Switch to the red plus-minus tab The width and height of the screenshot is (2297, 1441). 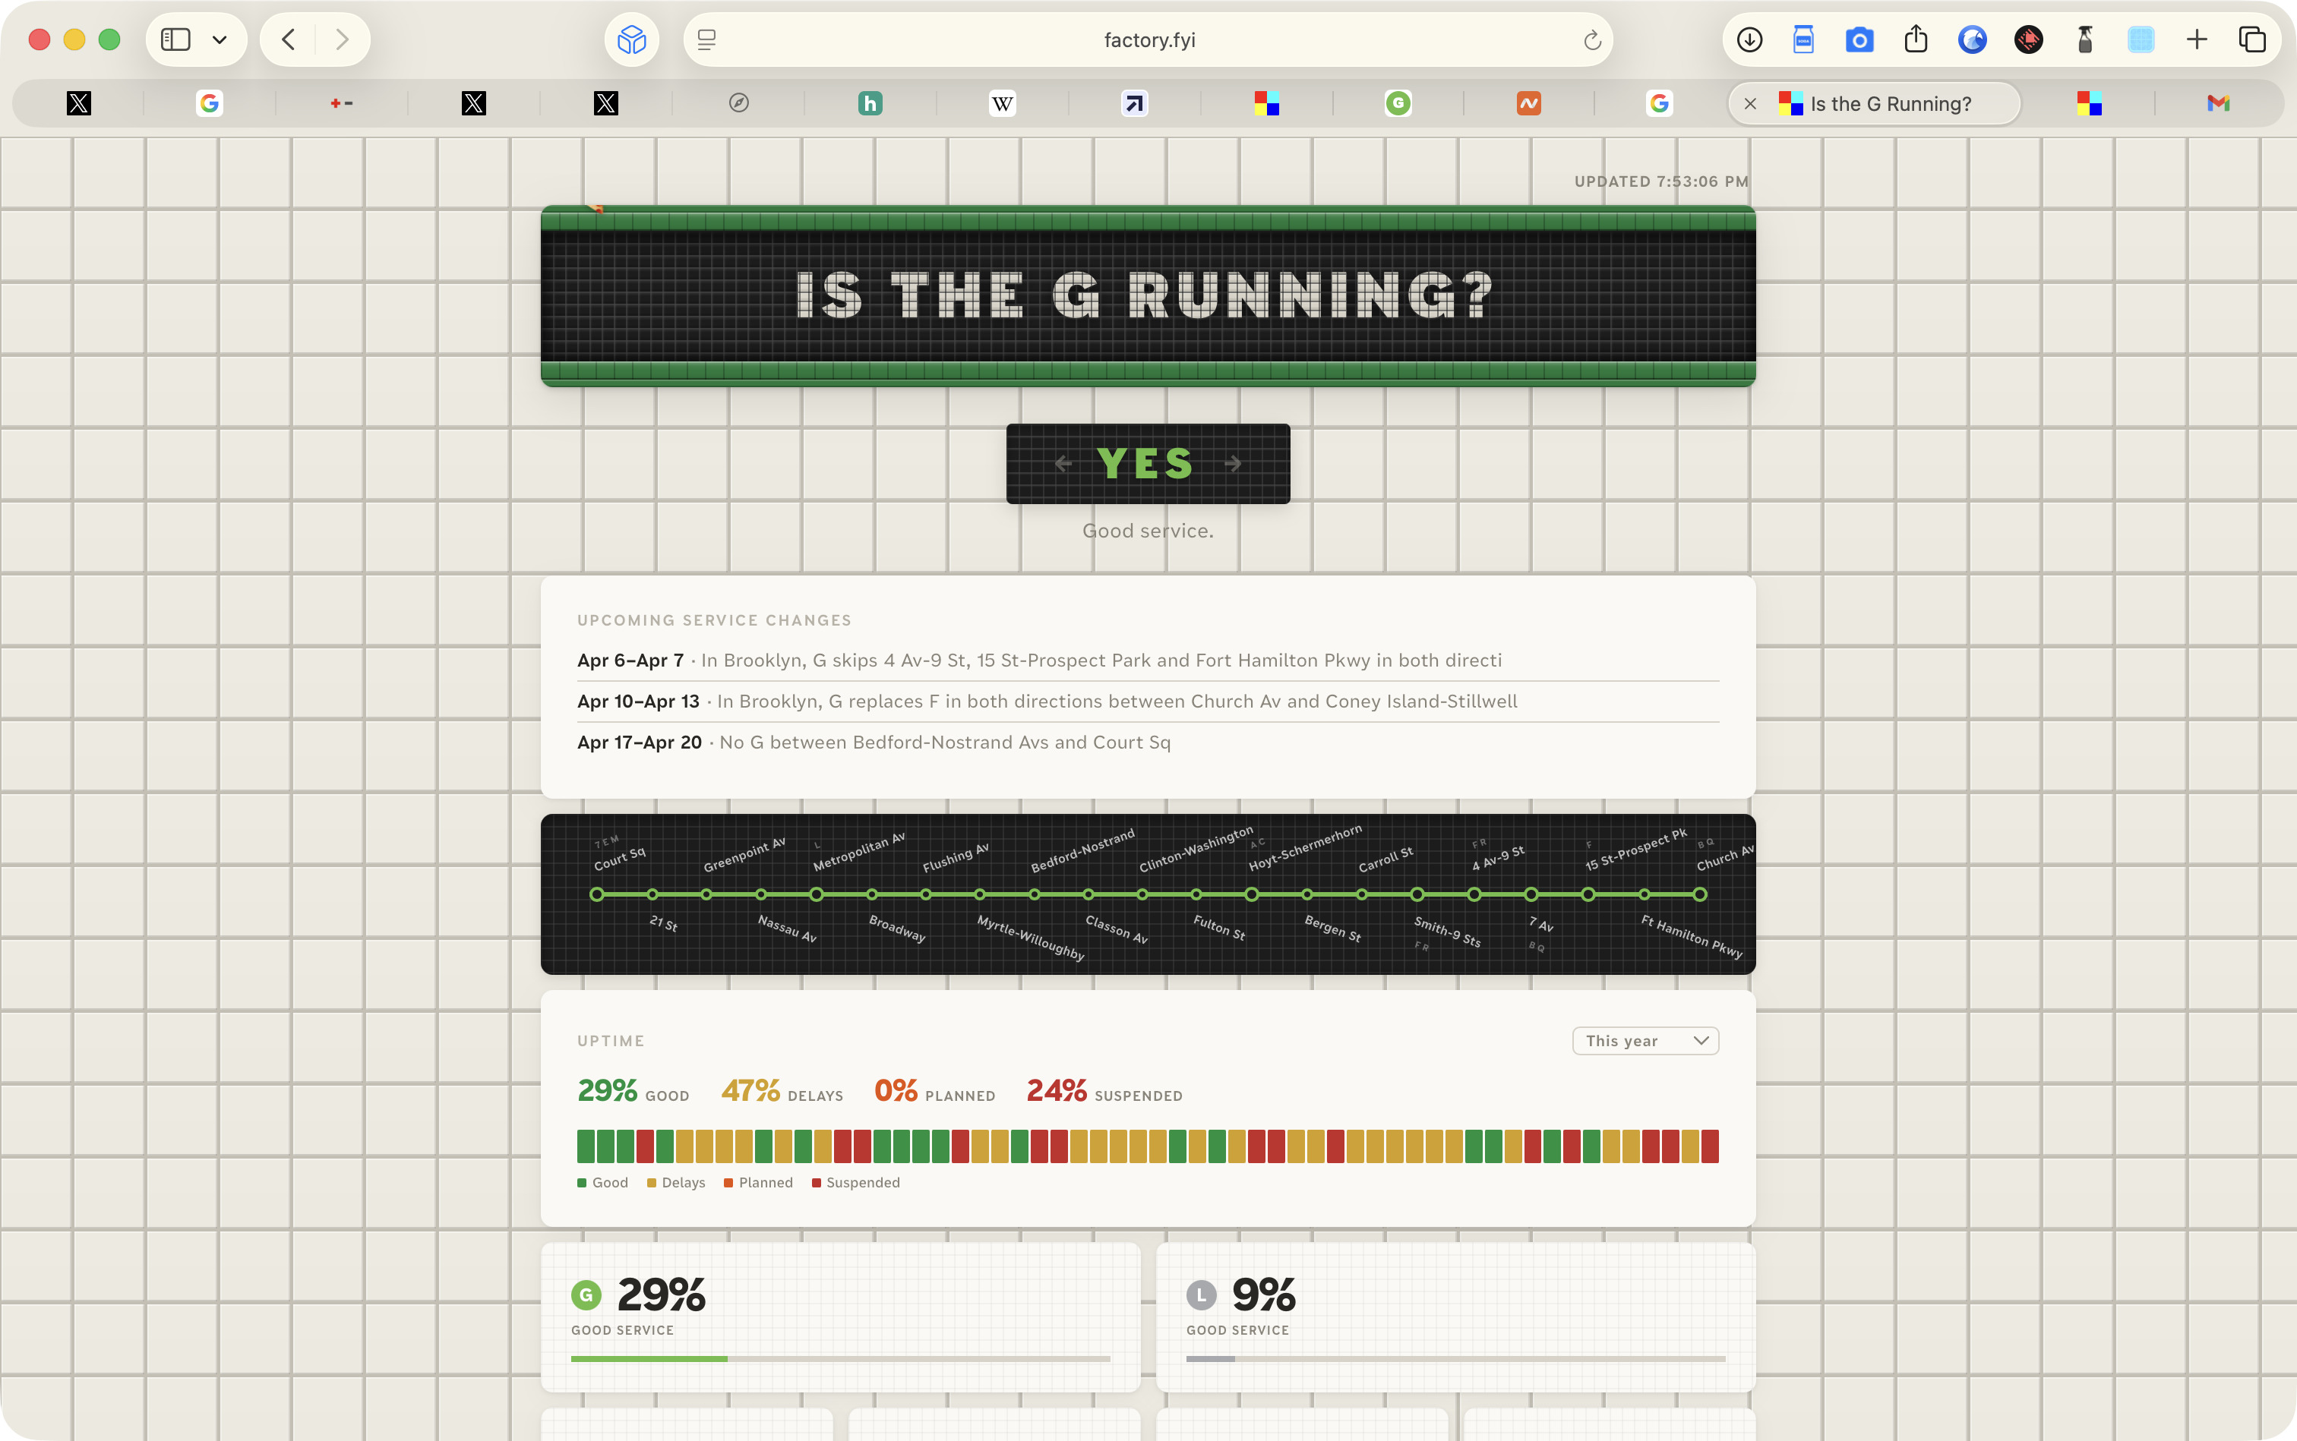click(341, 103)
